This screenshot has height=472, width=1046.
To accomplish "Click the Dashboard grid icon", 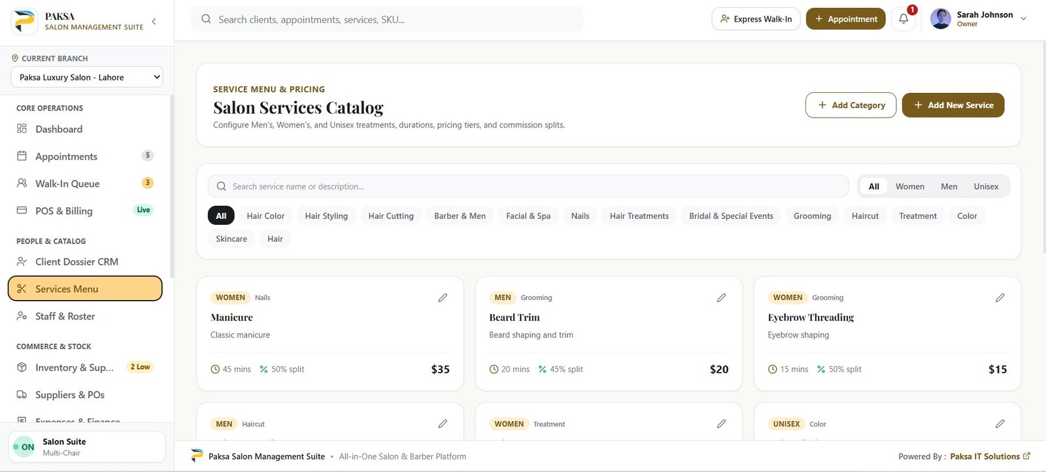I will (x=22, y=129).
